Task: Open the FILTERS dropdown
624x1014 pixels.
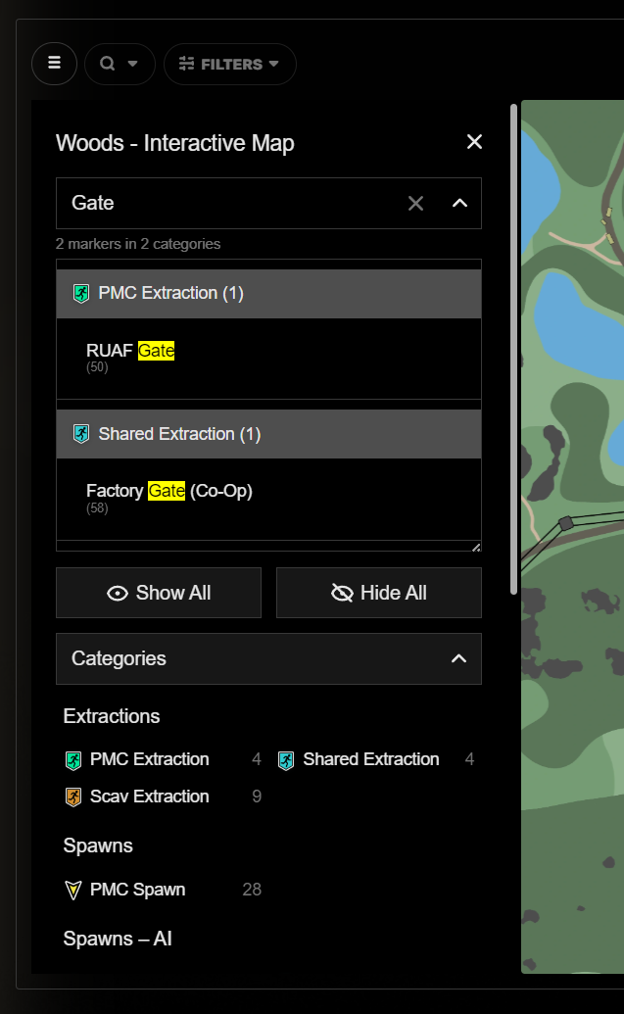Action: pos(229,64)
